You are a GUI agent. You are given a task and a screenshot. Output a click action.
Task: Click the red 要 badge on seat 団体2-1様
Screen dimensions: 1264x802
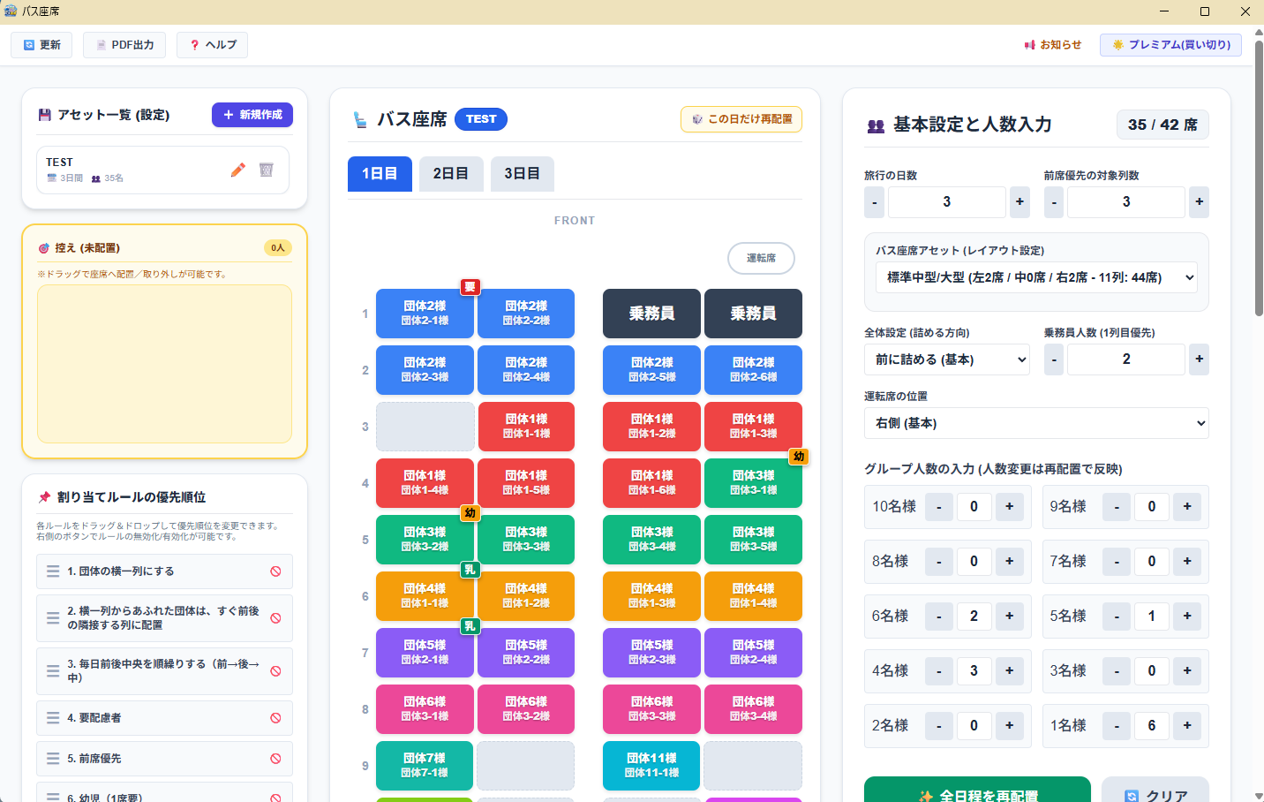click(470, 286)
